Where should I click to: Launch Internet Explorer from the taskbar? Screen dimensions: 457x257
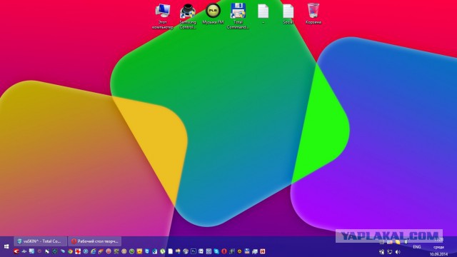click(94, 251)
